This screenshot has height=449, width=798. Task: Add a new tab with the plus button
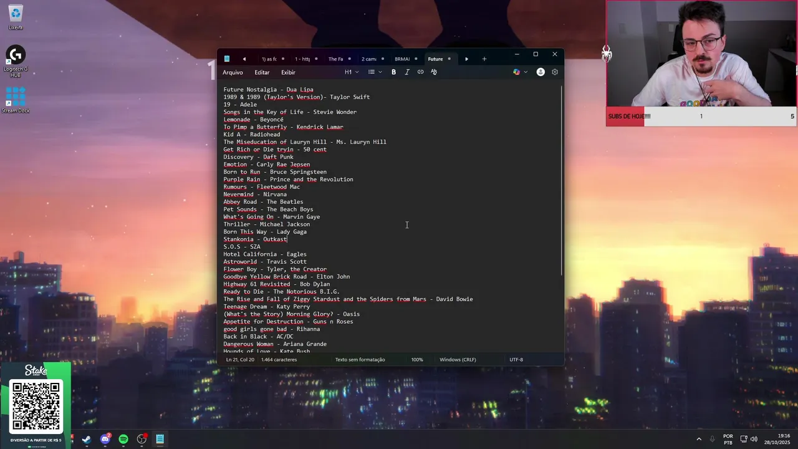(484, 59)
